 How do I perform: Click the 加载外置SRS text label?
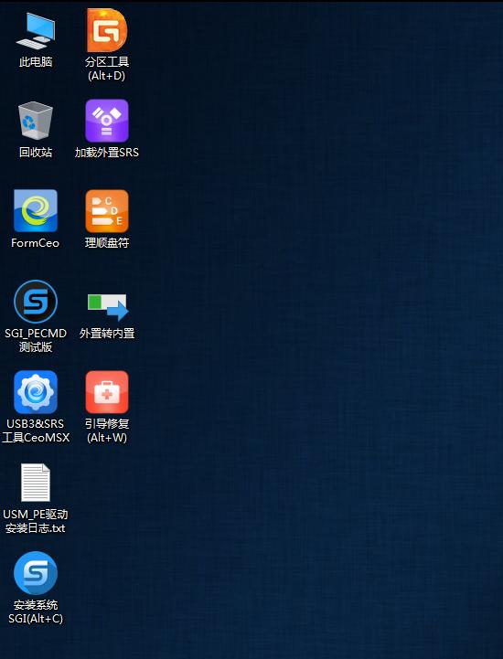(107, 152)
